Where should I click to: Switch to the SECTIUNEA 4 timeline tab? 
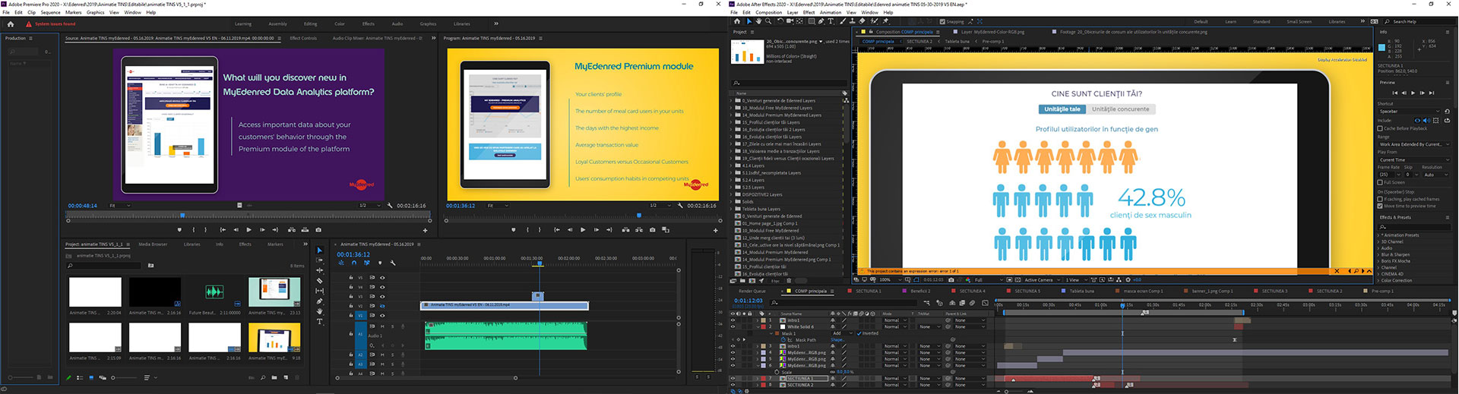(971, 291)
